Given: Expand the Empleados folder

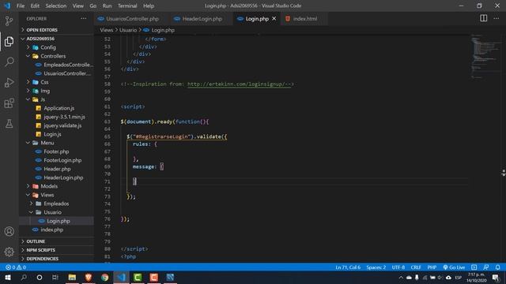Looking at the screenshot, I should pos(56,204).
